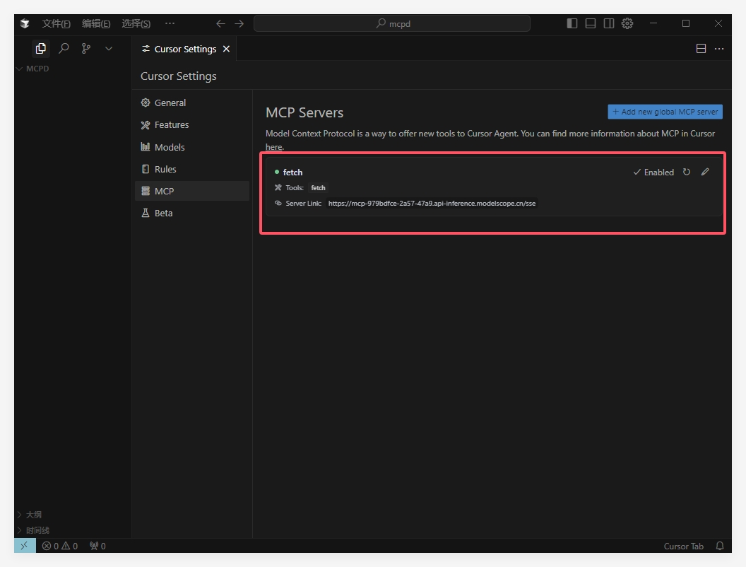
Task: Refresh the fetch MCP server
Action: [x=687, y=172]
